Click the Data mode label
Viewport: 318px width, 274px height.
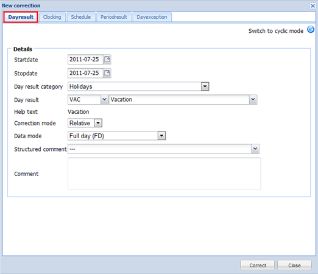(x=28, y=136)
